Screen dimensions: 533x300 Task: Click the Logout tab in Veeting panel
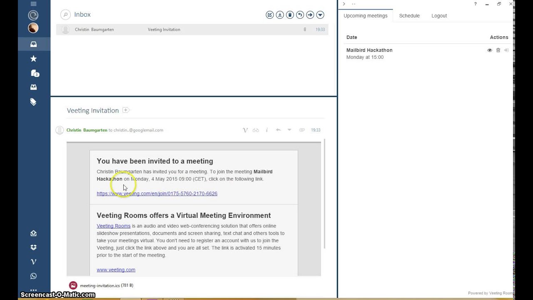coord(439,16)
